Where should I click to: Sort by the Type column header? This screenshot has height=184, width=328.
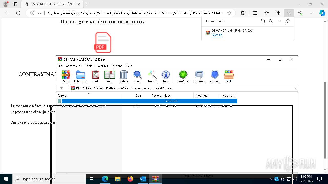tap(178, 95)
